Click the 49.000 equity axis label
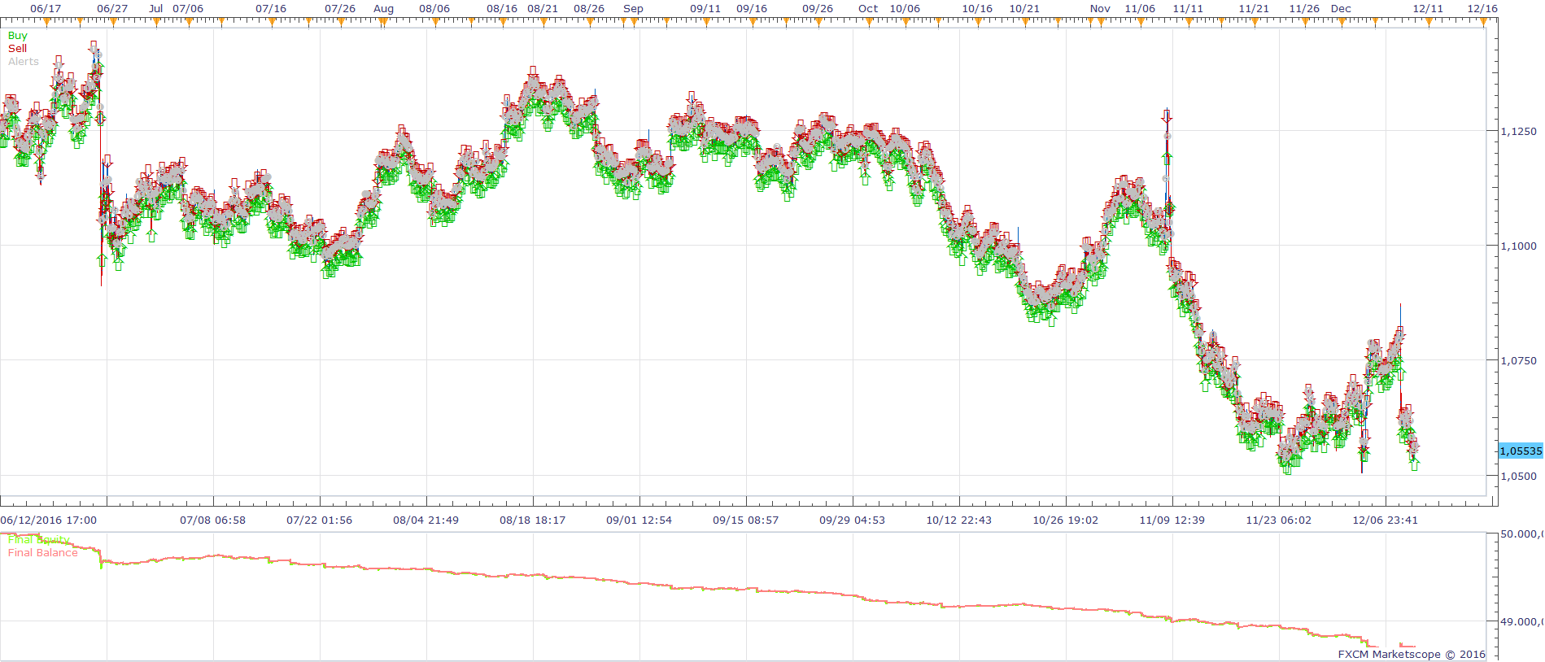 coord(1521,622)
